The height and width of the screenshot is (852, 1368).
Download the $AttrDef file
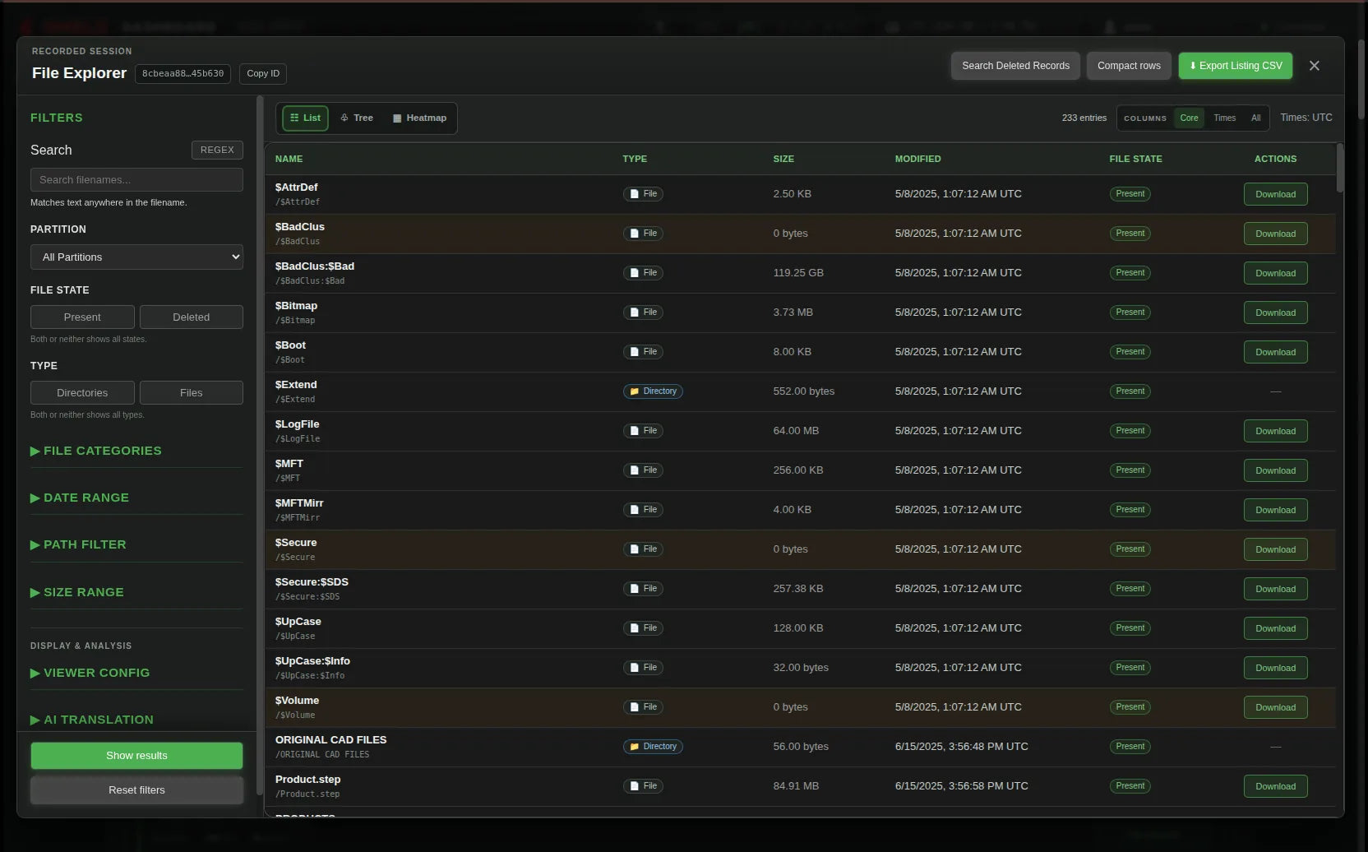tap(1275, 195)
